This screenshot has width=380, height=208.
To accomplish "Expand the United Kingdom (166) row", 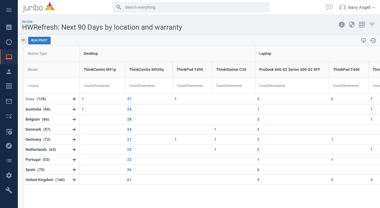I will tap(74, 180).
